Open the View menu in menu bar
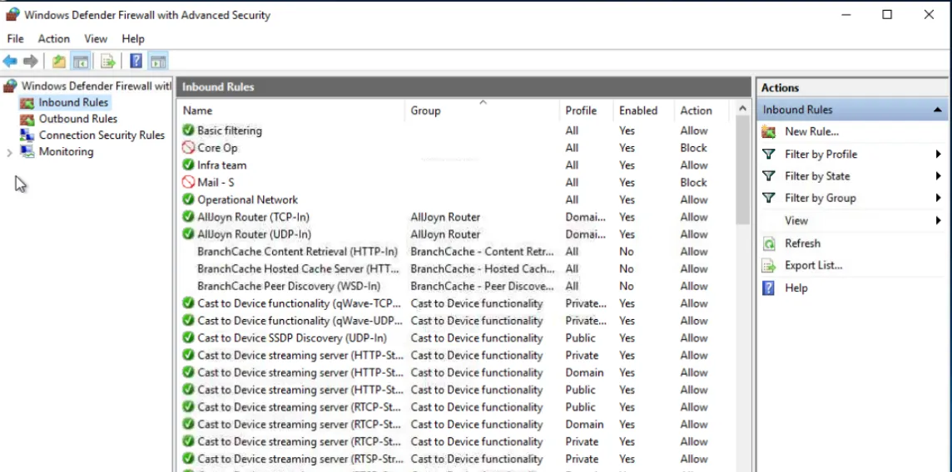The image size is (952, 472). pos(96,38)
